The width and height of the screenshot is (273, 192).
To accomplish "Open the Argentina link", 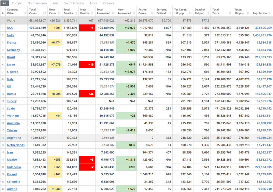I will (x=14, y=138).
